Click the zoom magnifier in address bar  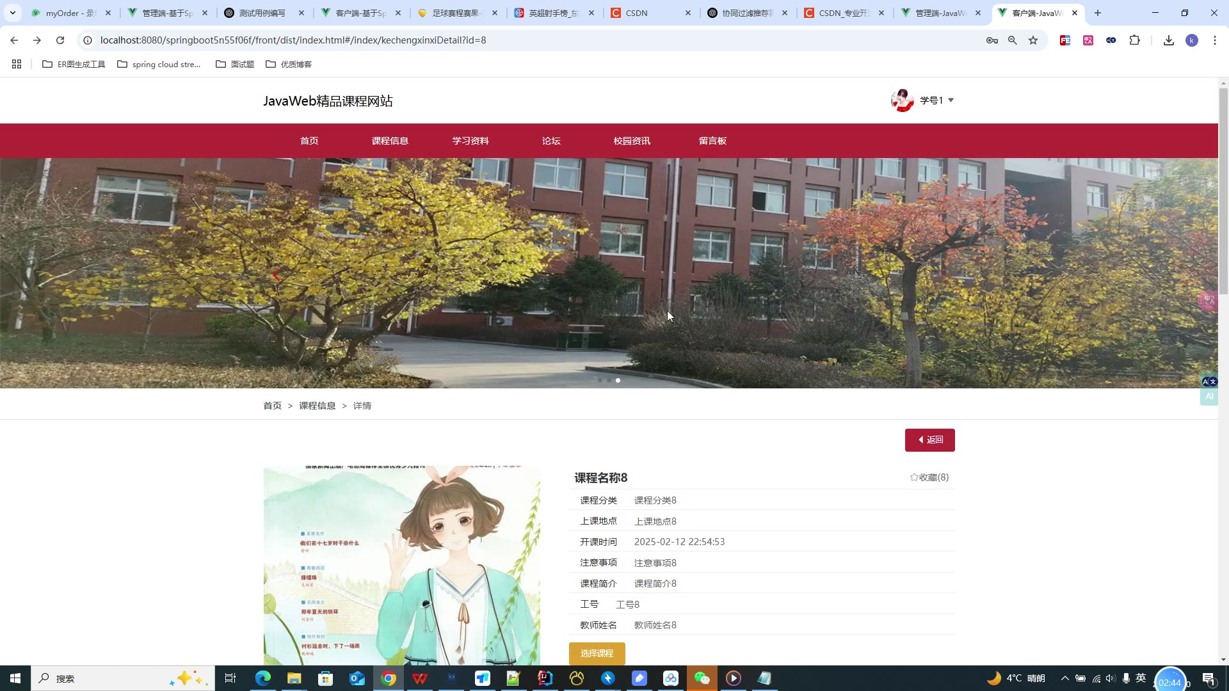(x=1012, y=40)
